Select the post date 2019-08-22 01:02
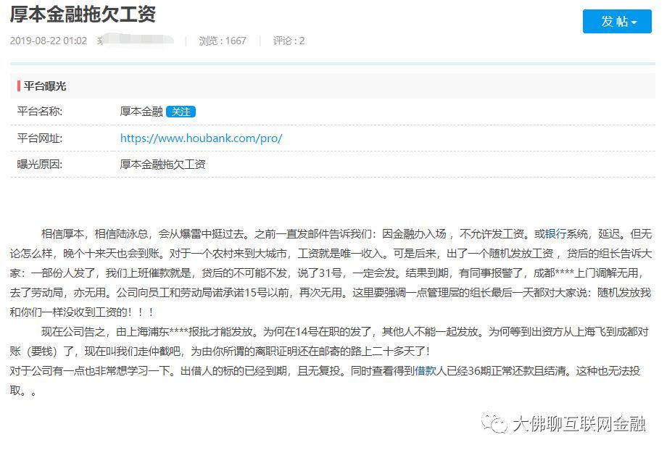 pos(48,41)
